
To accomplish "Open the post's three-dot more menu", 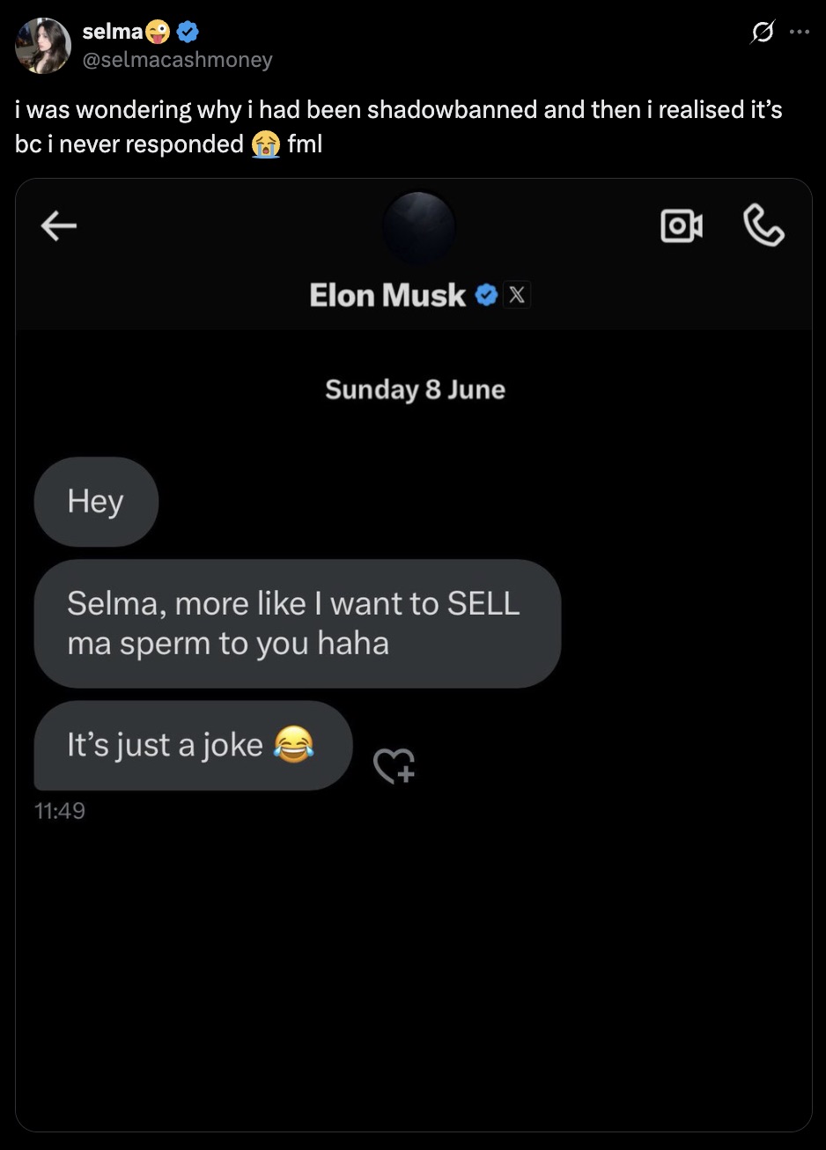I will [x=799, y=33].
